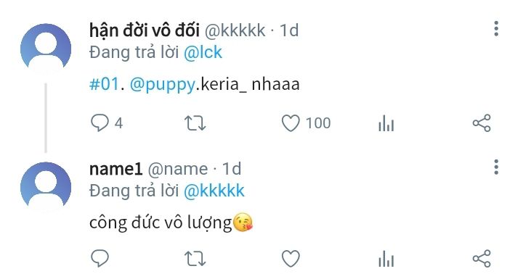Reply to name1's comment
Image resolution: width=523 pixels, height=274 pixels.
[x=100, y=258]
